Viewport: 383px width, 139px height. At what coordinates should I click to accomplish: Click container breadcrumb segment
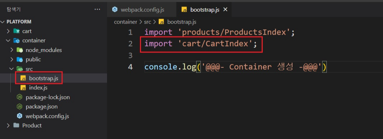(x=126, y=22)
